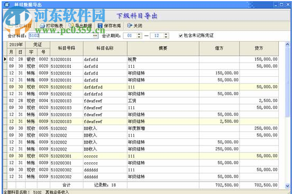Select the row indicator arrow of first row
The image size is (294, 194).
(x=5, y=59)
